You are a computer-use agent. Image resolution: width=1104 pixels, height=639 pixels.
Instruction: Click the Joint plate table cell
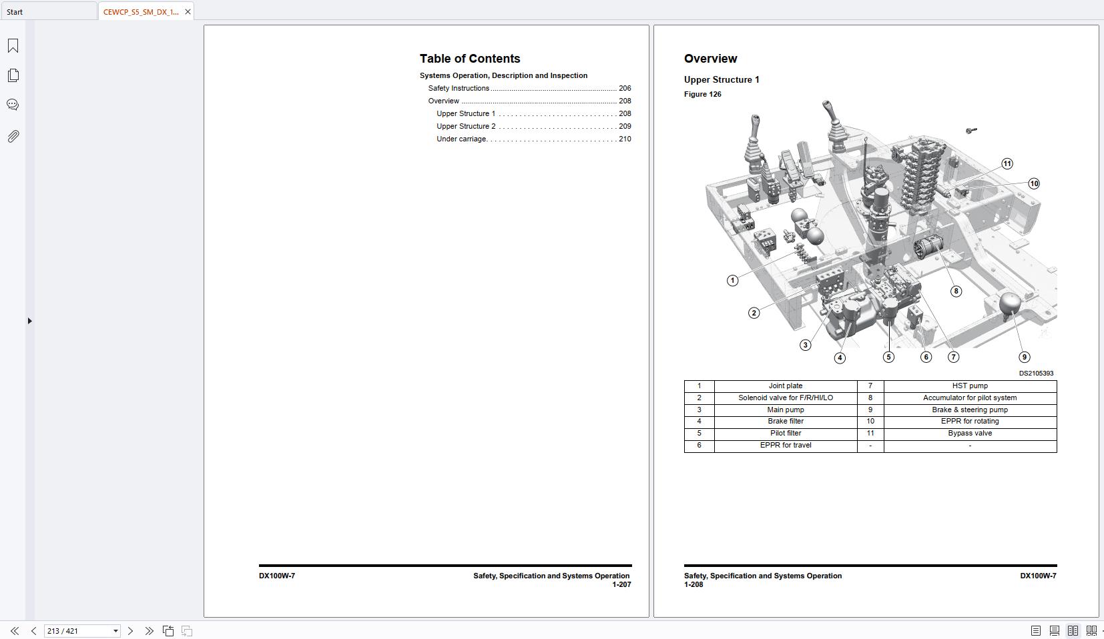click(786, 386)
